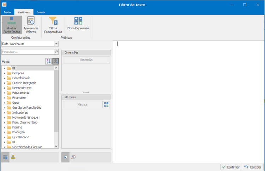This screenshot has height=171, width=265.
Task: Toggle the user-order sort button in Fatos
Action: tap(55, 61)
